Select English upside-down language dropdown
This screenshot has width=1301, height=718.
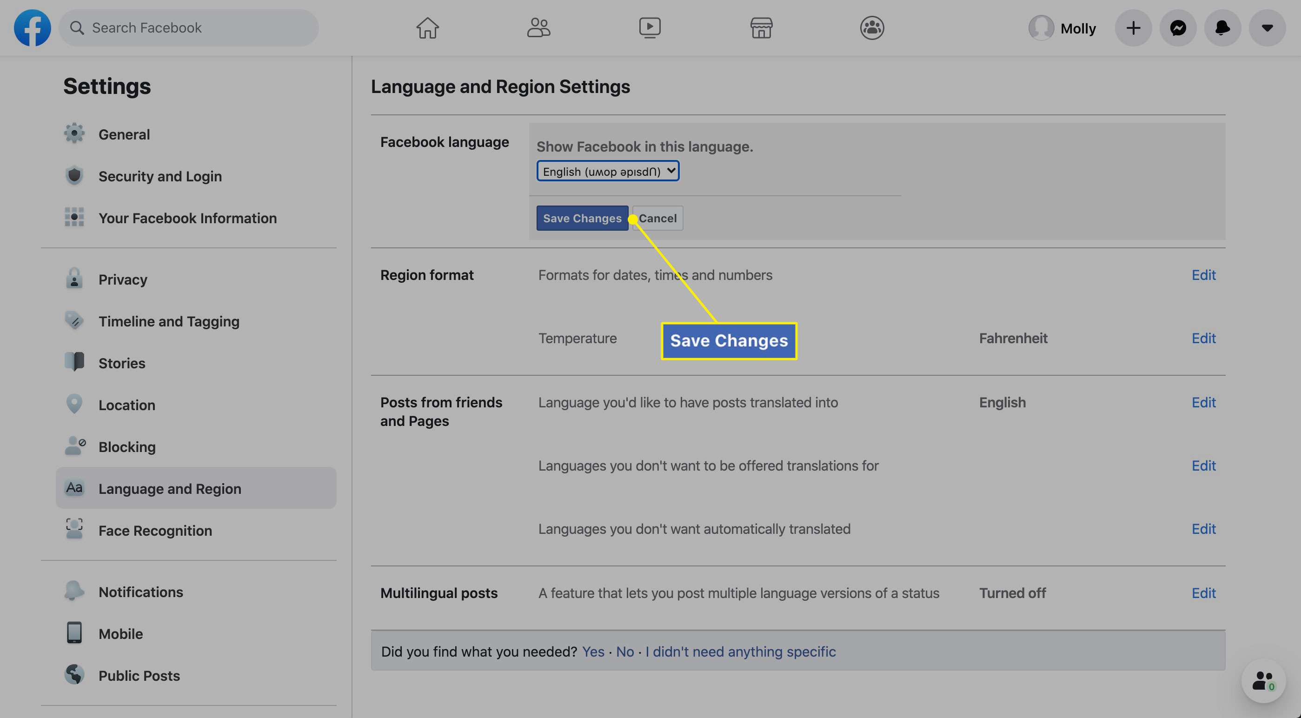coord(607,171)
